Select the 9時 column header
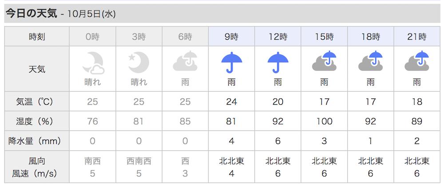The width and height of the screenshot is (444, 186). click(x=232, y=36)
